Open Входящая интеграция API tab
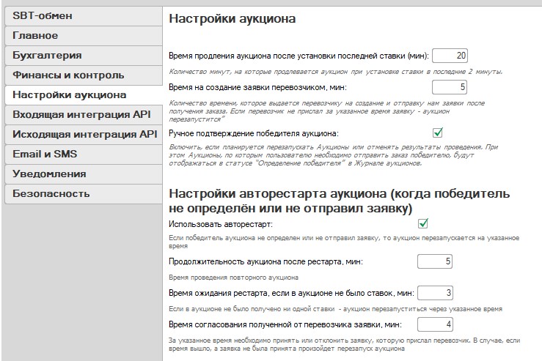Image resolution: width=542 pixels, height=361 pixels. [84, 114]
